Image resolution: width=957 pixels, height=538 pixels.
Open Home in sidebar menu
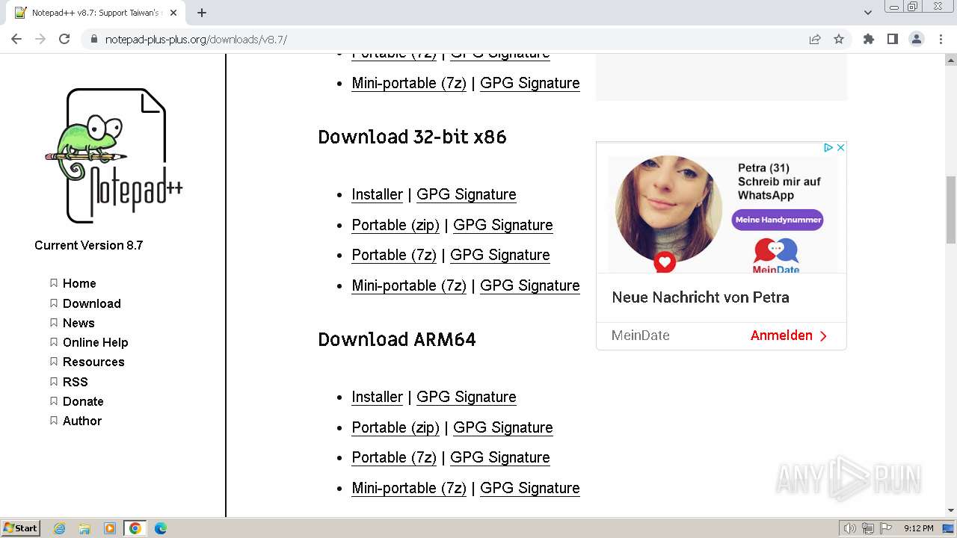79,283
